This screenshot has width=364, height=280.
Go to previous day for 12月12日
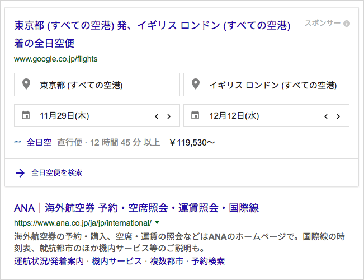pyautogui.click(x=326, y=116)
